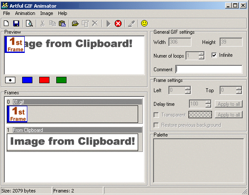Enable Restore previous background checkbox
The height and width of the screenshot is (195, 249).
tap(156, 125)
